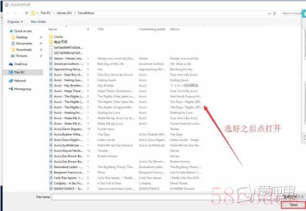
Task: Open Desktop in Quick access
Action: (x=22, y=37)
